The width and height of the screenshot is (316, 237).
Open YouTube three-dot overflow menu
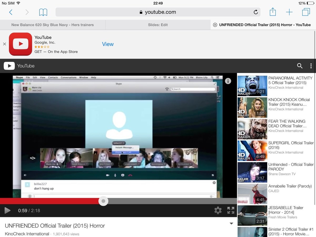(x=311, y=66)
